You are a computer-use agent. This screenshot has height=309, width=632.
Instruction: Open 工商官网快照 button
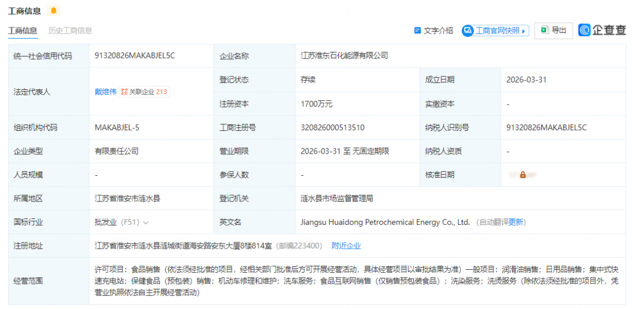tap(496, 30)
